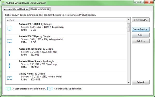
Task: Click the 'A user-created device definition.' legend text
Action: click(29, 89)
